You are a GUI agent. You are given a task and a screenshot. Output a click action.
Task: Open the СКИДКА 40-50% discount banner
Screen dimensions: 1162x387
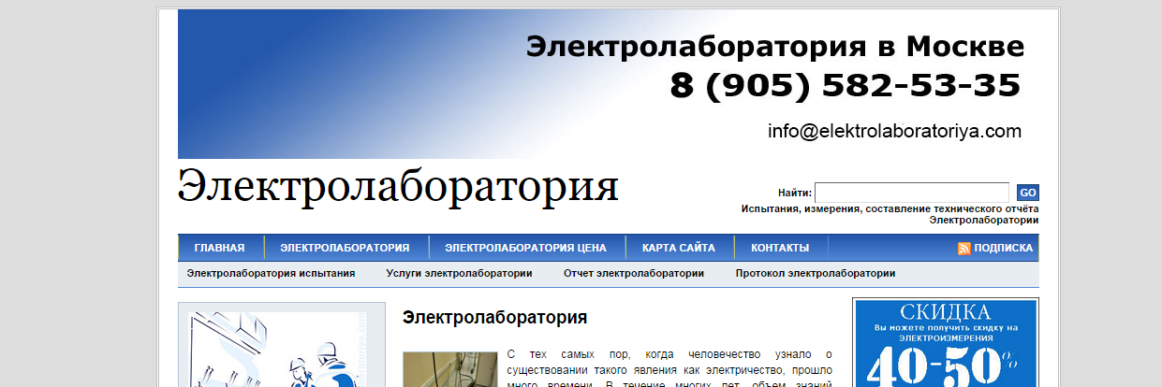pos(946,343)
